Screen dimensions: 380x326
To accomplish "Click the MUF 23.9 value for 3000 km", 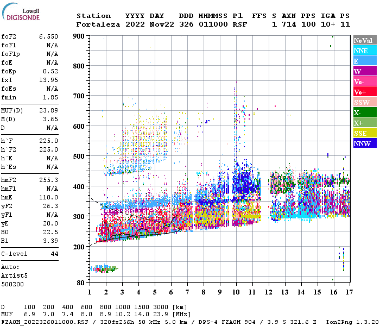I will pos(161,314).
